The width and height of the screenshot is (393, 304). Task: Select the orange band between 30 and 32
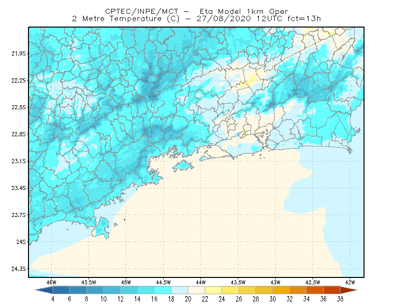(x=281, y=290)
